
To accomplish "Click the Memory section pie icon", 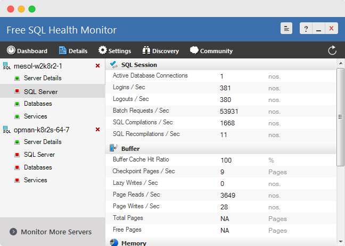I will pyautogui.click(x=113, y=243).
